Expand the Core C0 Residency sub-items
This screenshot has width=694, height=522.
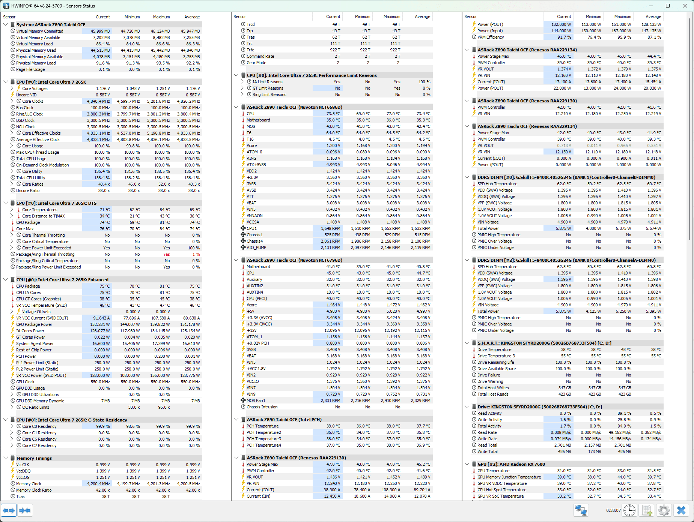12,426
